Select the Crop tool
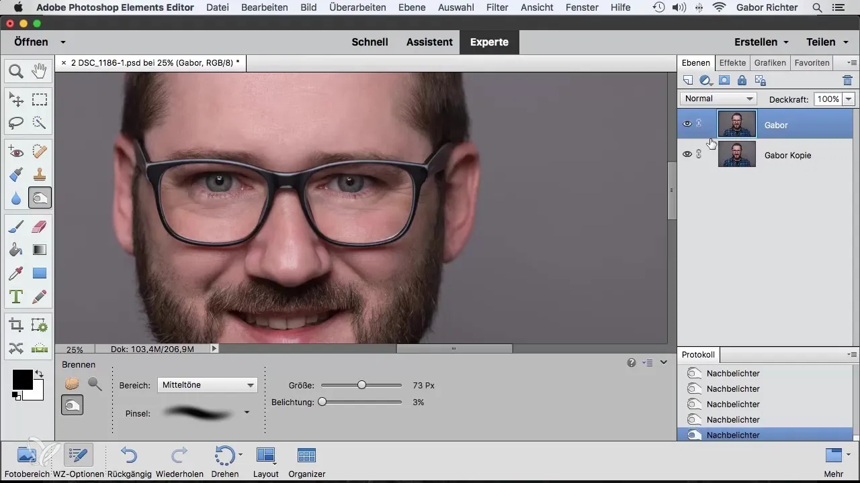The width and height of the screenshot is (860, 483). [16, 326]
